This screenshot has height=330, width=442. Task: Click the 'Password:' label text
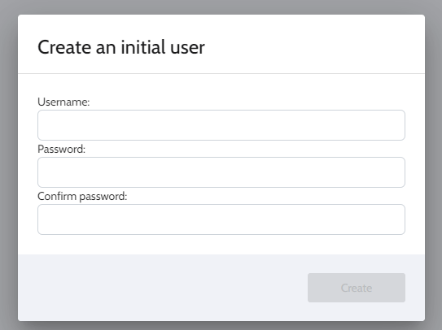pyautogui.click(x=61, y=150)
